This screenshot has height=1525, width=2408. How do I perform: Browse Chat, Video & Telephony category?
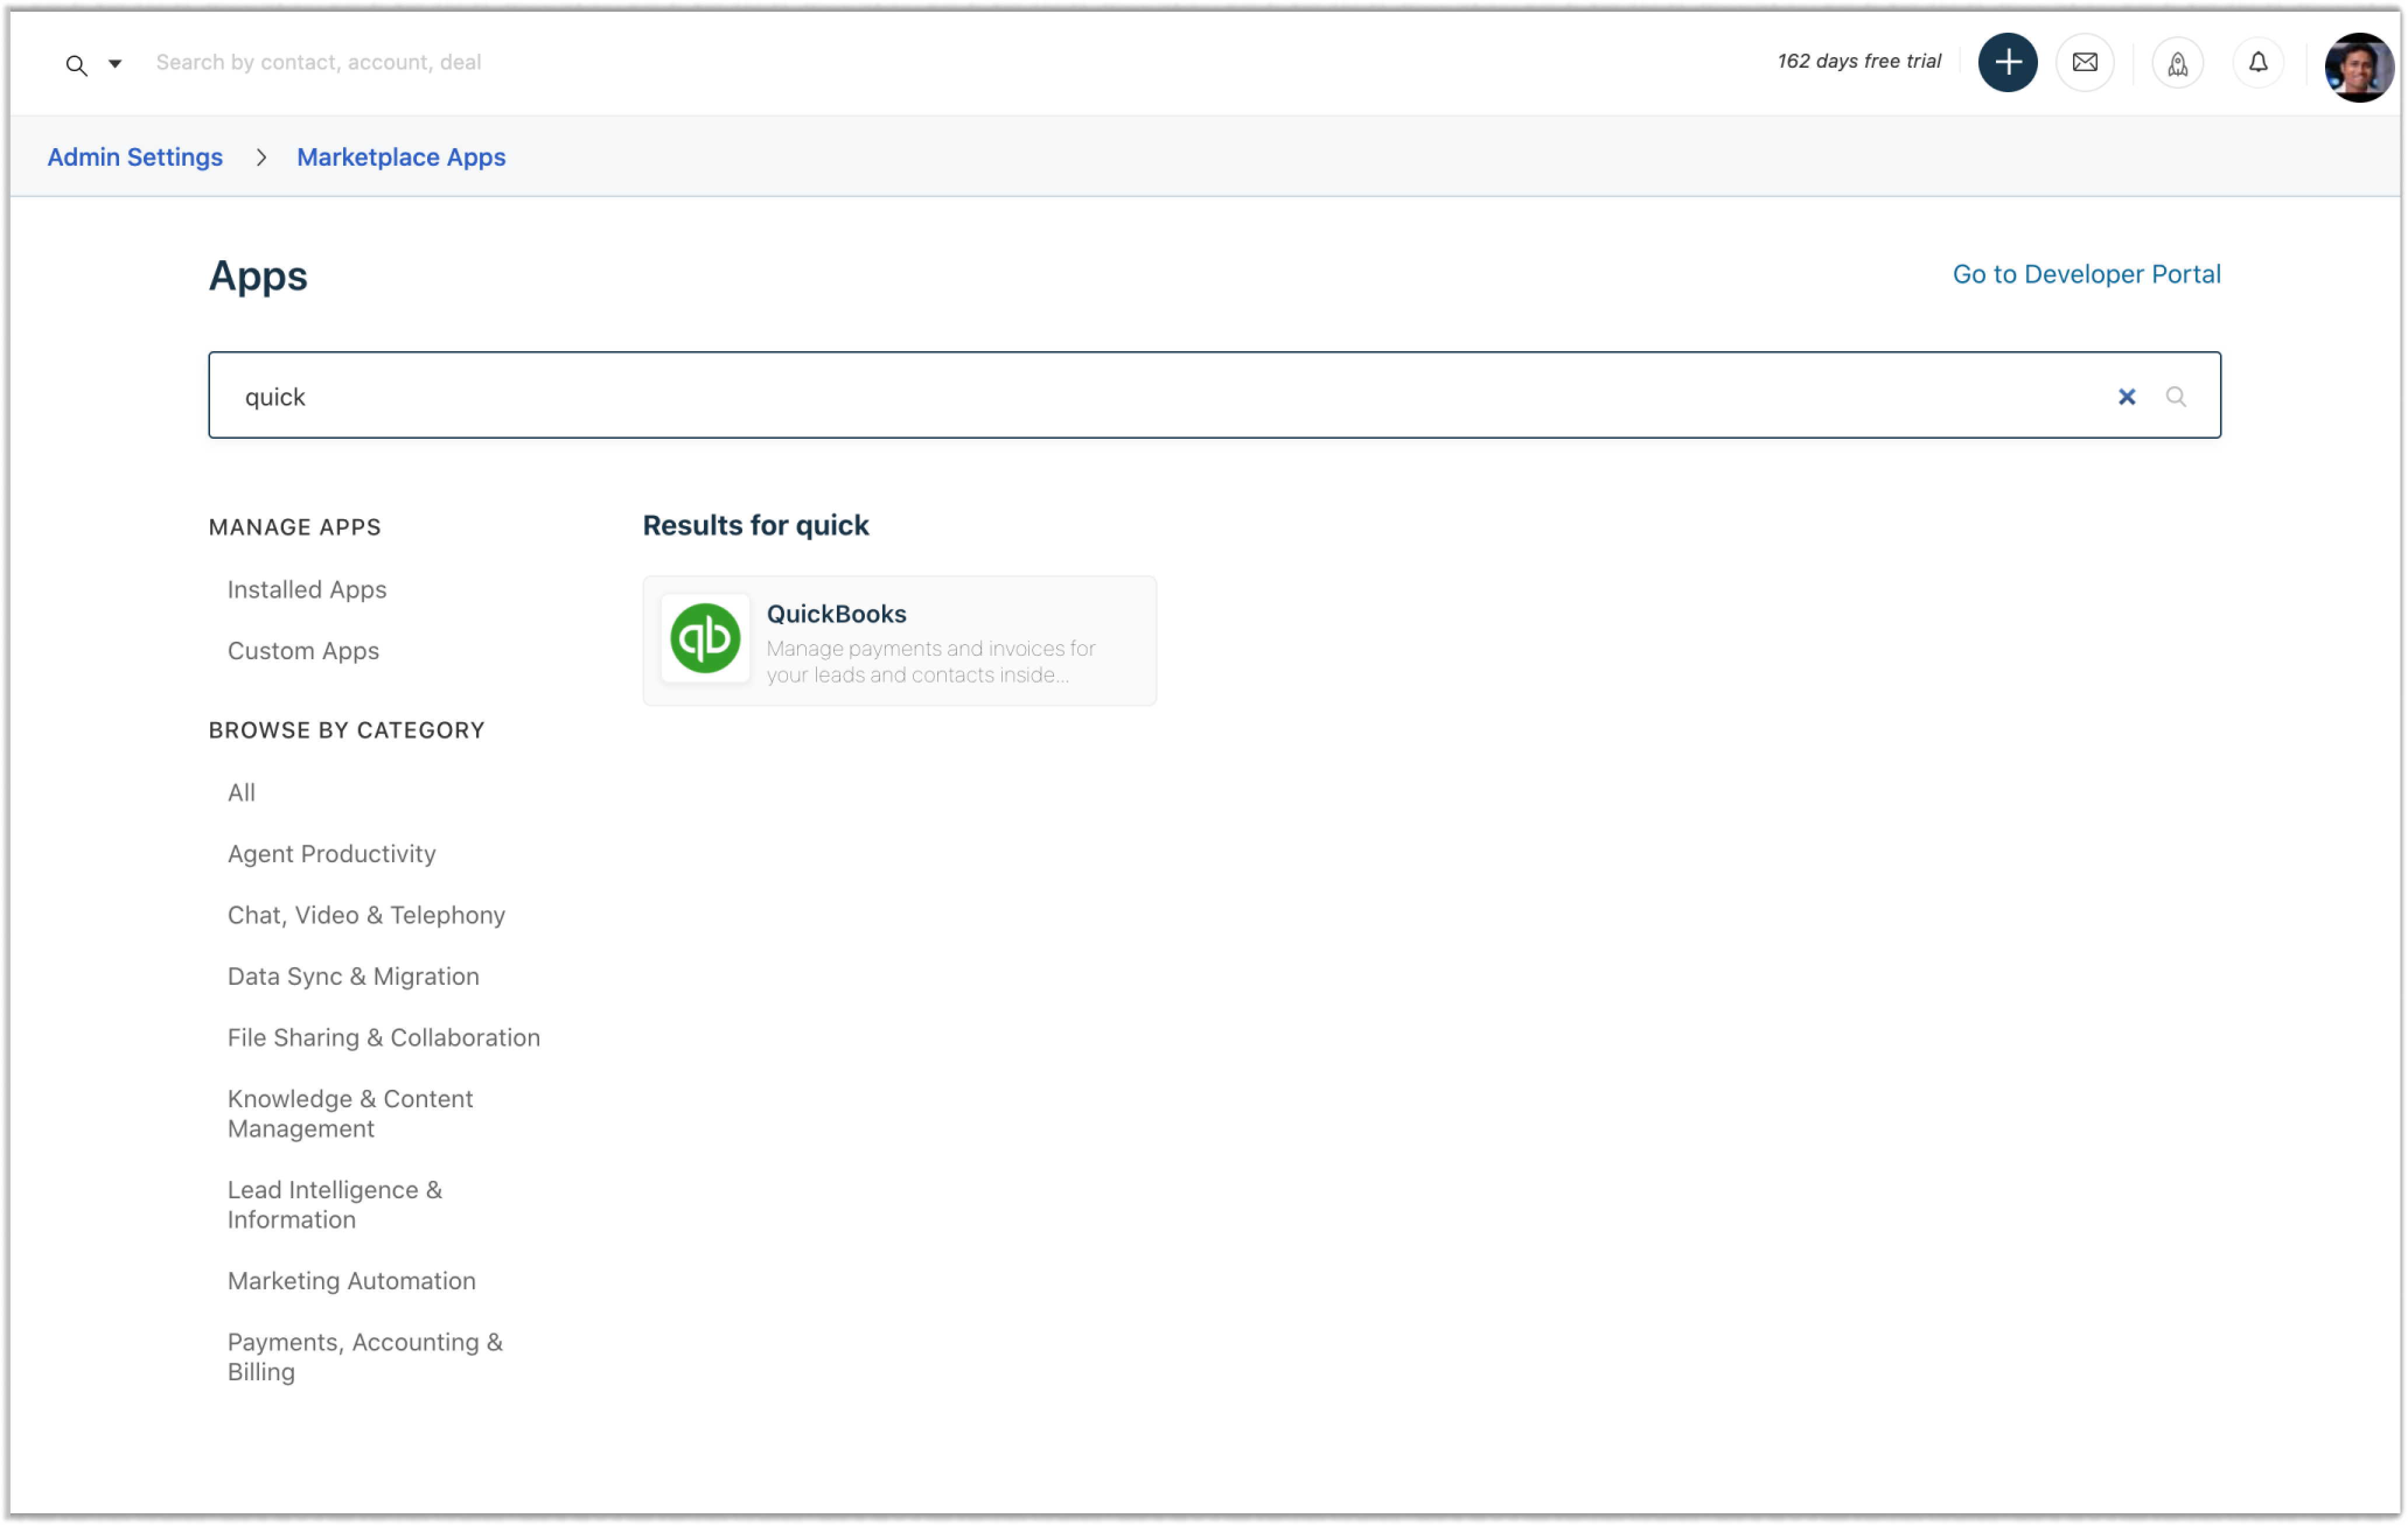tap(366, 914)
